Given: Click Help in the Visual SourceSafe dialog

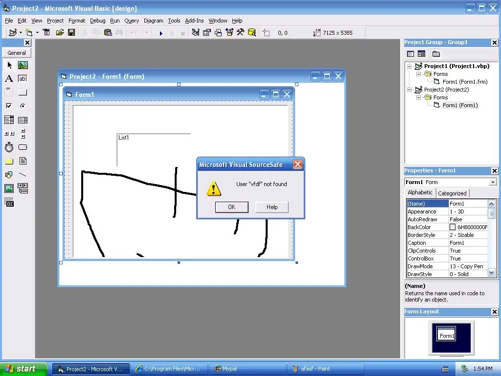Looking at the screenshot, I should [x=272, y=207].
